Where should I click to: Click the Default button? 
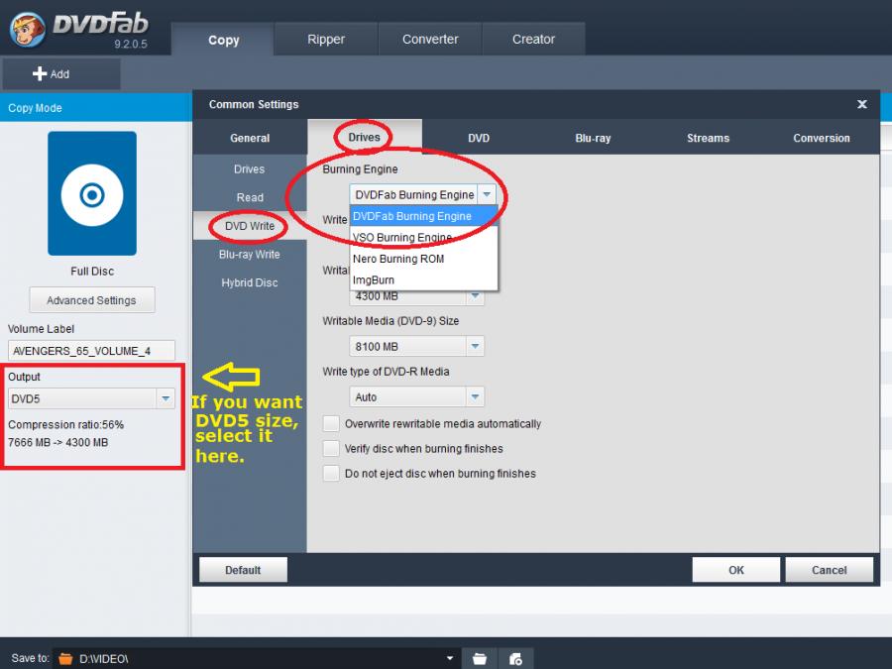[x=243, y=570]
